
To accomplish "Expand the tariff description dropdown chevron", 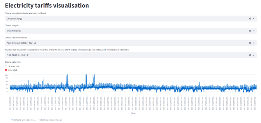I will (254, 43).
